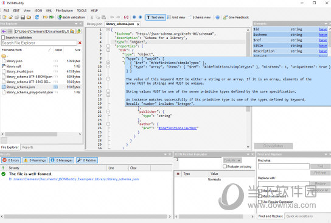Open File Explorer panel options dropdown arrow

click(x=76, y=24)
